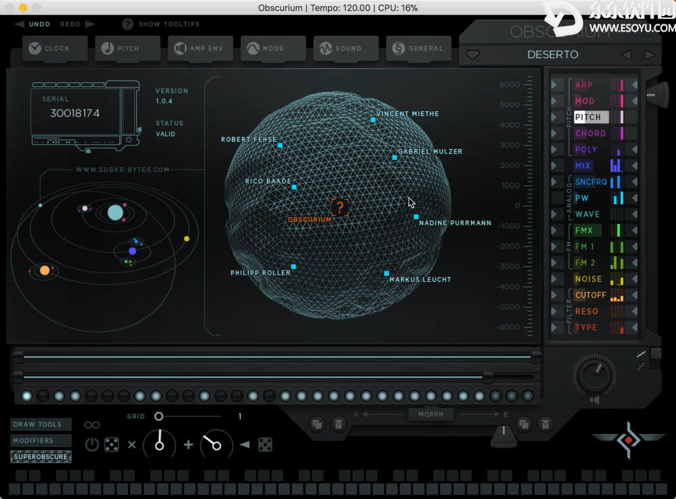Viewport: 676px width, 499px height.
Task: Go to next preset arrow
Action: (x=649, y=55)
